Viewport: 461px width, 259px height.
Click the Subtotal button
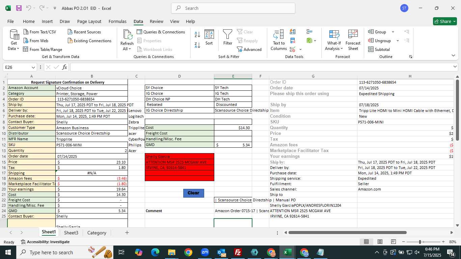[379, 50]
